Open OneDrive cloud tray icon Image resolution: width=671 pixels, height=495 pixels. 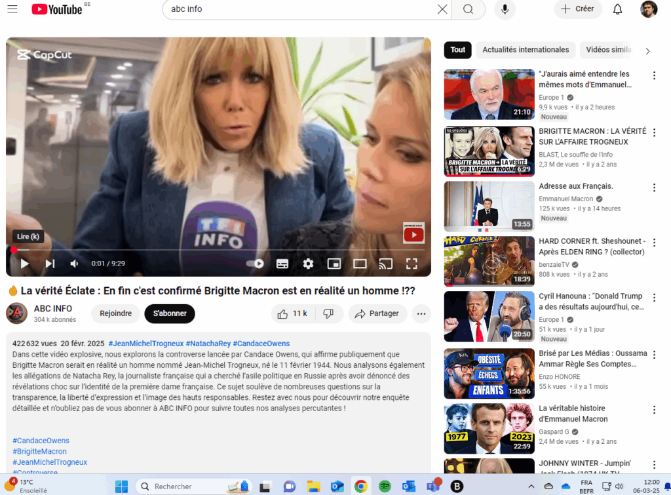pyautogui.click(x=566, y=486)
